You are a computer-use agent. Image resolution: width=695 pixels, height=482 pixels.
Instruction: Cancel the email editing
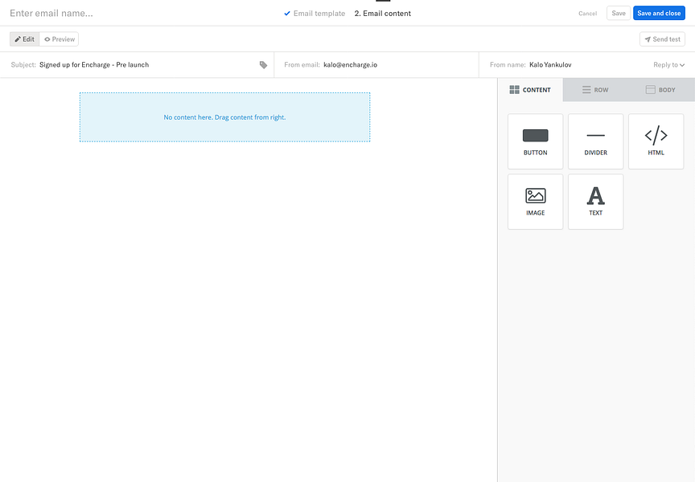coord(588,14)
